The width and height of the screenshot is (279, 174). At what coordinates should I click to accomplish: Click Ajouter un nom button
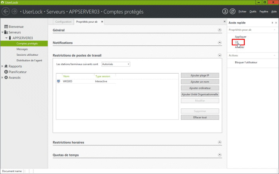pos(200,82)
